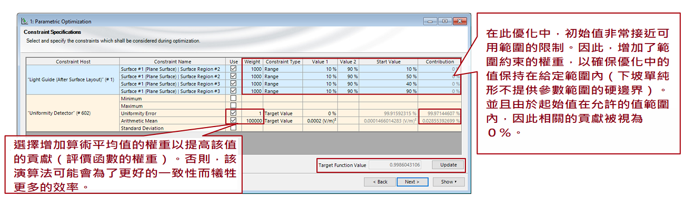The image size is (685, 198).
Task: Click the Constraint Type column header
Action: click(283, 61)
